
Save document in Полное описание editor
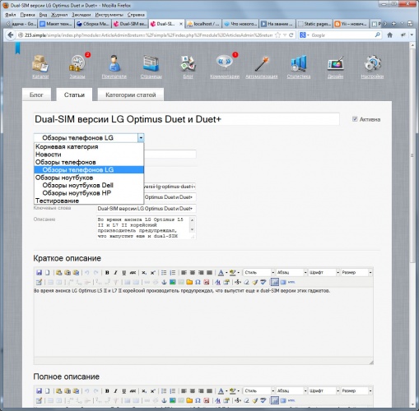(39, 391)
